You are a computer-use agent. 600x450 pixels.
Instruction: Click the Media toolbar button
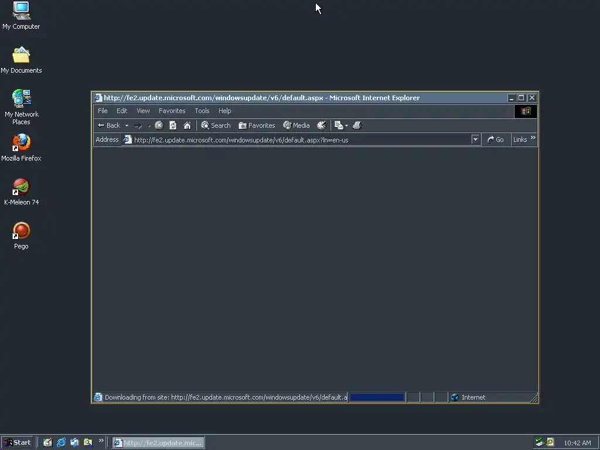click(296, 125)
